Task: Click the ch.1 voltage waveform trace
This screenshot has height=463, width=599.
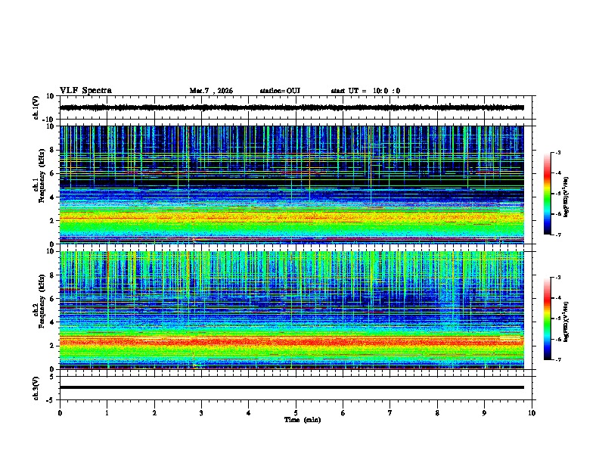Action: [291, 107]
